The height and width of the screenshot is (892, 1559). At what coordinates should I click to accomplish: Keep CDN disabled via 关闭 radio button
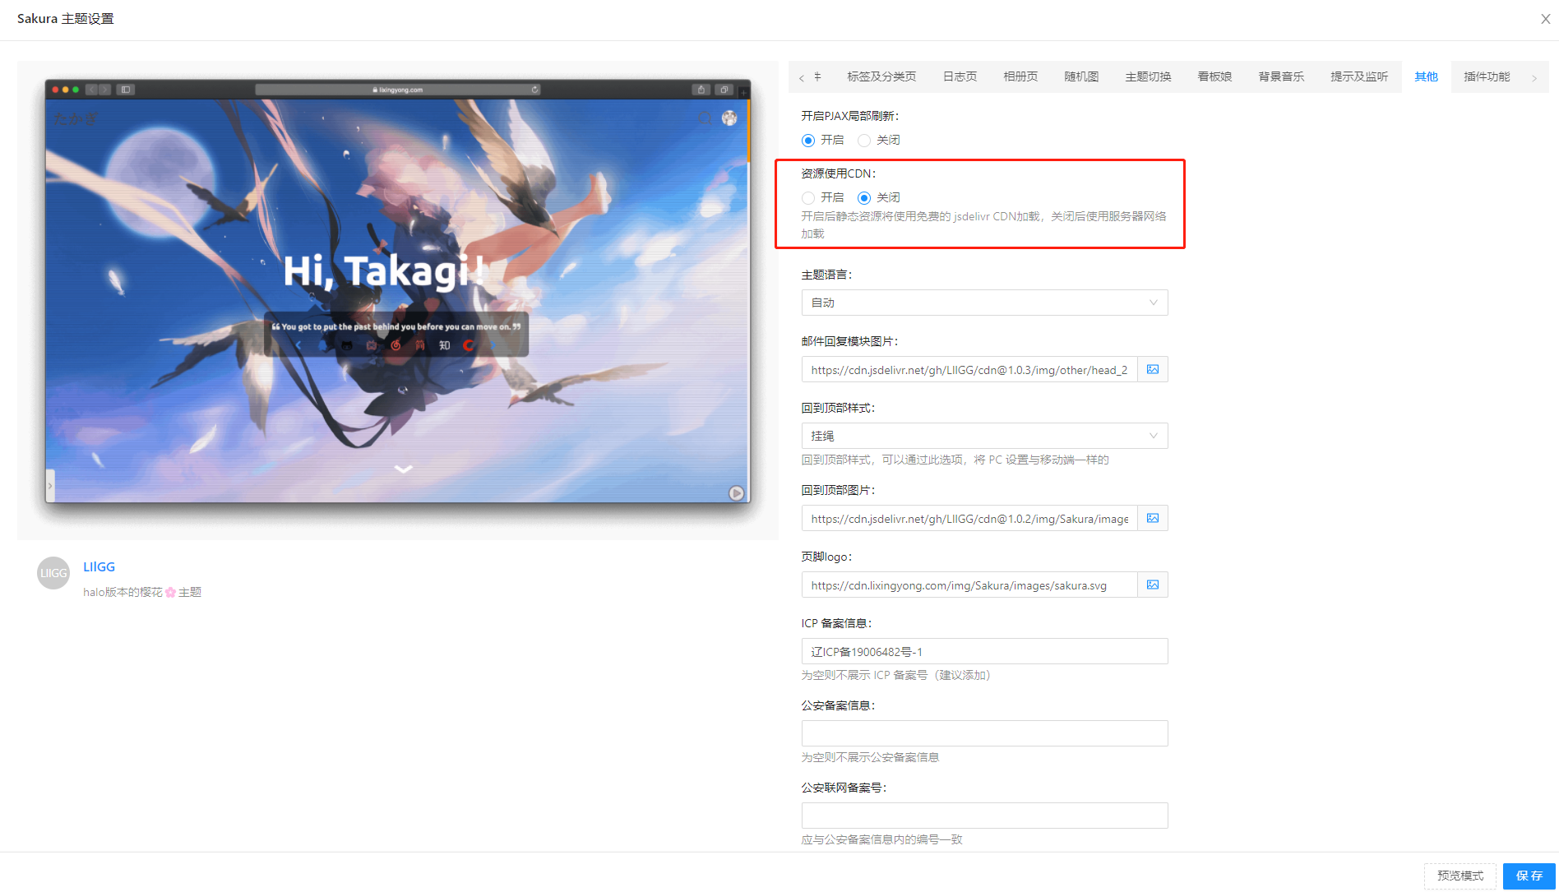(x=863, y=197)
